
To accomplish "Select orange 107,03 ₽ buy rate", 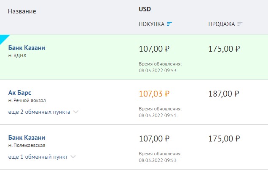I will coord(154,94).
